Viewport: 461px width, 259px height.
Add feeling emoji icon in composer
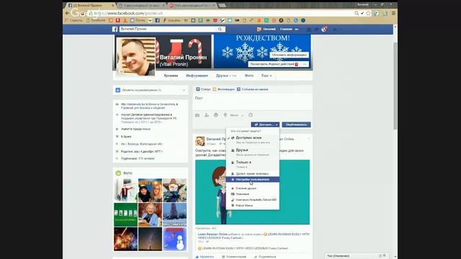[x=216, y=115]
